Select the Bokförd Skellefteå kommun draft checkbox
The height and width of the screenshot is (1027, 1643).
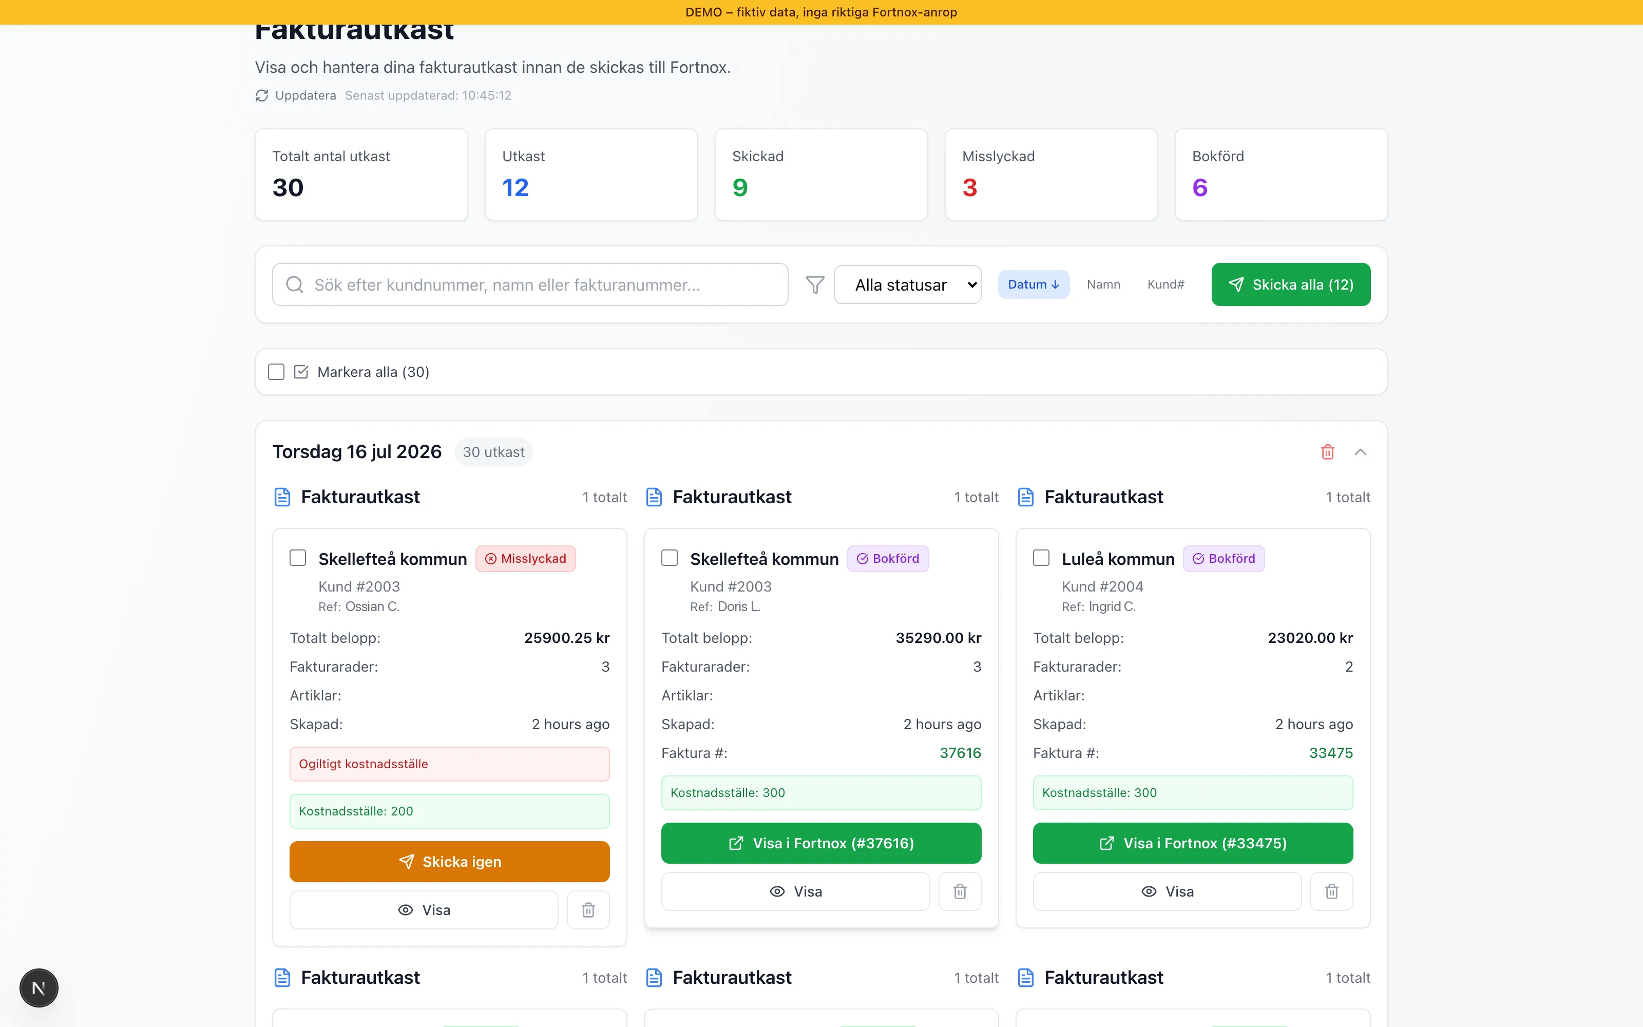pyautogui.click(x=670, y=558)
